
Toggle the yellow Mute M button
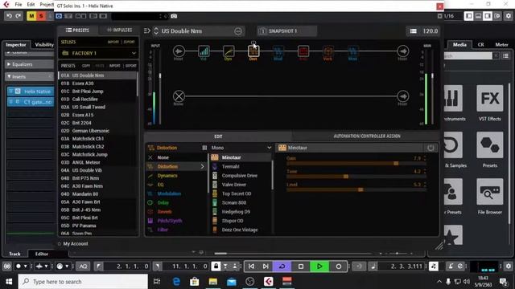31,16
